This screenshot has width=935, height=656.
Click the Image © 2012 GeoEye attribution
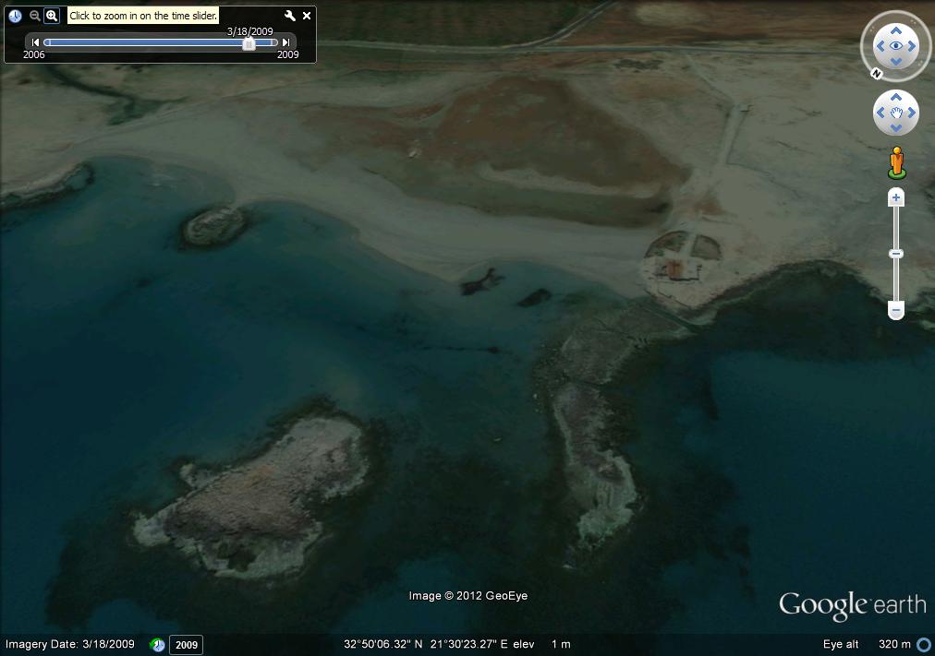point(468,596)
